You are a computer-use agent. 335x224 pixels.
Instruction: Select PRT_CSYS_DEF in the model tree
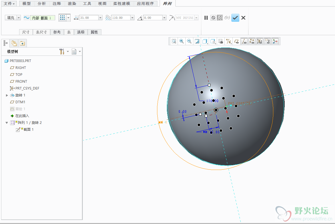pos(25,88)
